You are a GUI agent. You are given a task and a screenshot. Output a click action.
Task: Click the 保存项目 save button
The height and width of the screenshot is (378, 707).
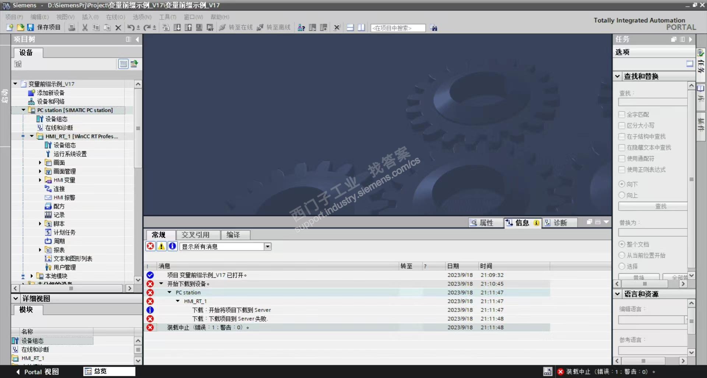coord(44,28)
